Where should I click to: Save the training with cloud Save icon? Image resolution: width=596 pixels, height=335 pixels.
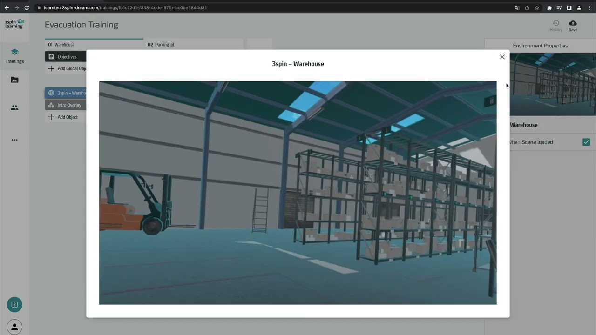573,26
